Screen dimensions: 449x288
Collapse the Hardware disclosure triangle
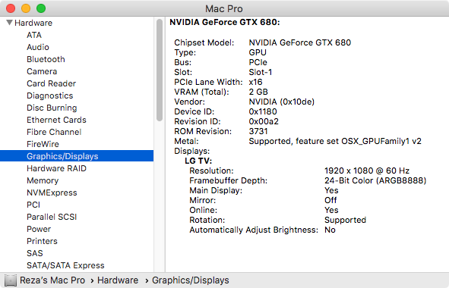pos(9,22)
